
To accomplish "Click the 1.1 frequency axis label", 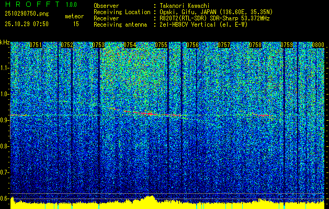I will pos(5,68).
